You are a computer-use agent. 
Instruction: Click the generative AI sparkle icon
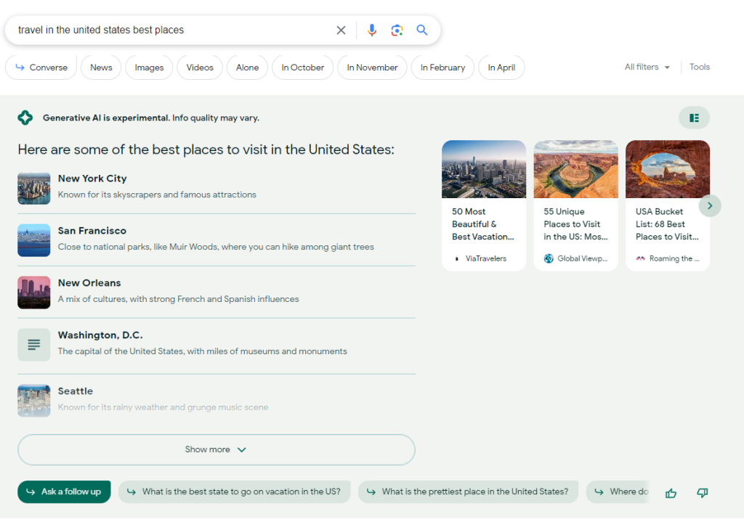coord(25,118)
